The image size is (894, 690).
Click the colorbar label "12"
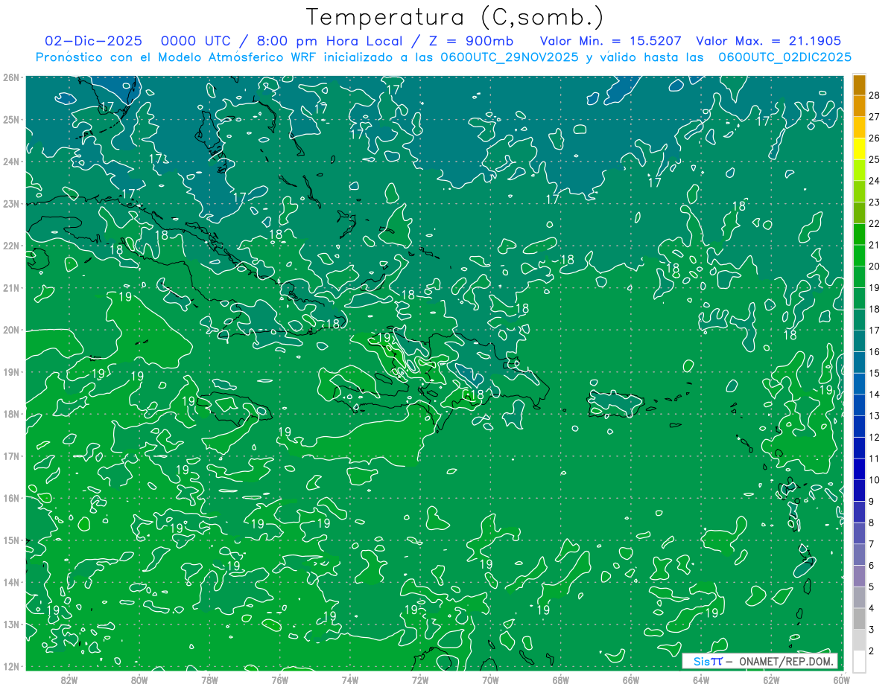[874, 437]
